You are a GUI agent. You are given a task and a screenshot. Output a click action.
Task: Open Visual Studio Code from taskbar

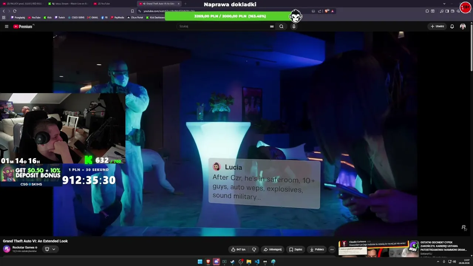[257, 262]
